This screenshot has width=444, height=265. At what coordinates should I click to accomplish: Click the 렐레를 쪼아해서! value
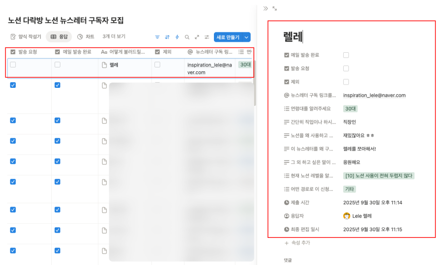(x=359, y=149)
